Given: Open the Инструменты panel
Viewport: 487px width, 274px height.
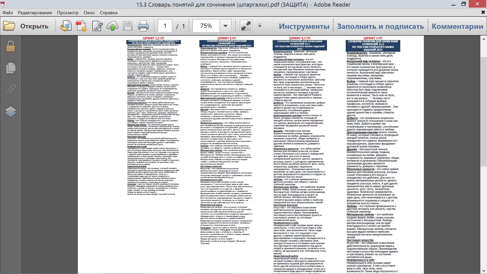Looking at the screenshot, I should click(304, 26).
